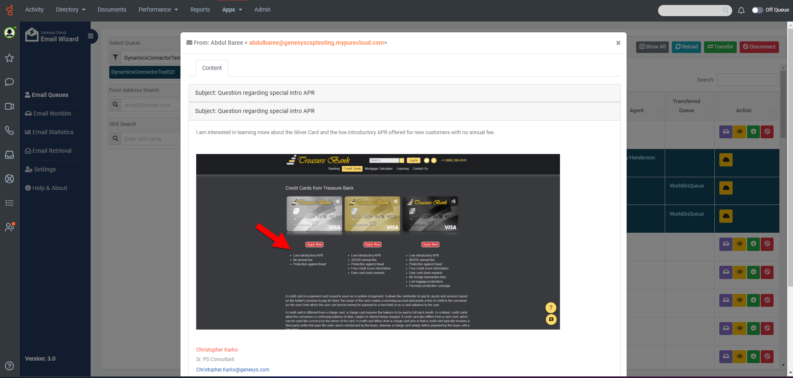Open the help question mark at the sidebar bottom

click(x=9, y=366)
